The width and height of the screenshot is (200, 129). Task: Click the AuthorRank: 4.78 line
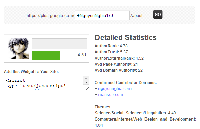[111, 46]
